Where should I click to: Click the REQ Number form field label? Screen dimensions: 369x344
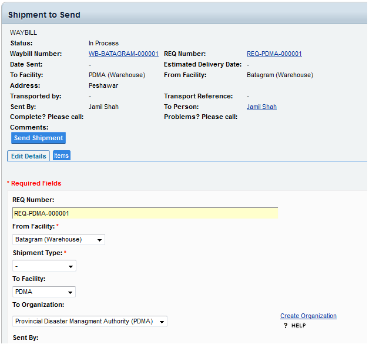[x=33, y=200]
